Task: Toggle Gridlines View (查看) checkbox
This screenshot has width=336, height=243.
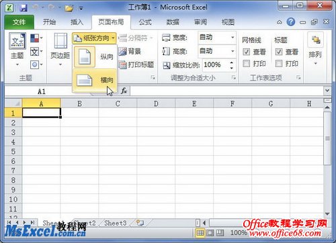Action: (247, 52)
